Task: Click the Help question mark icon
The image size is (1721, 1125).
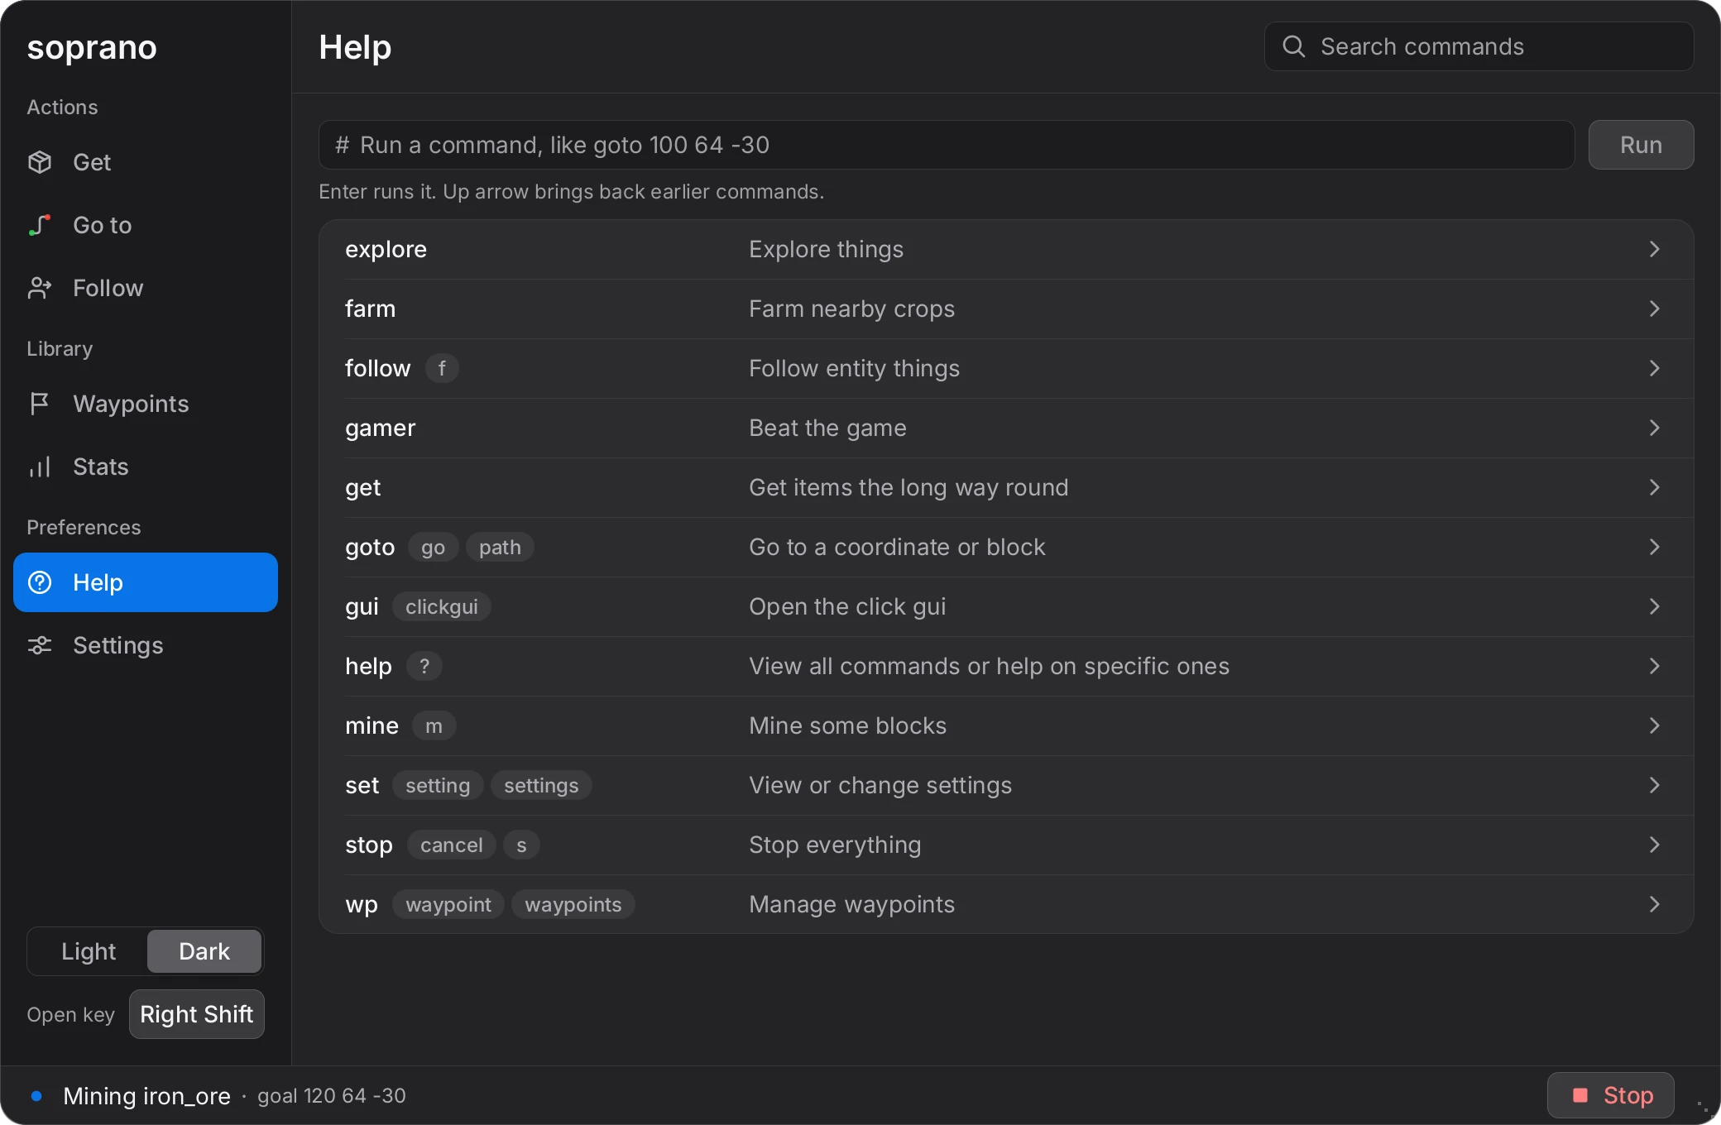Action: pyautogui.click(x=40, y=582)
